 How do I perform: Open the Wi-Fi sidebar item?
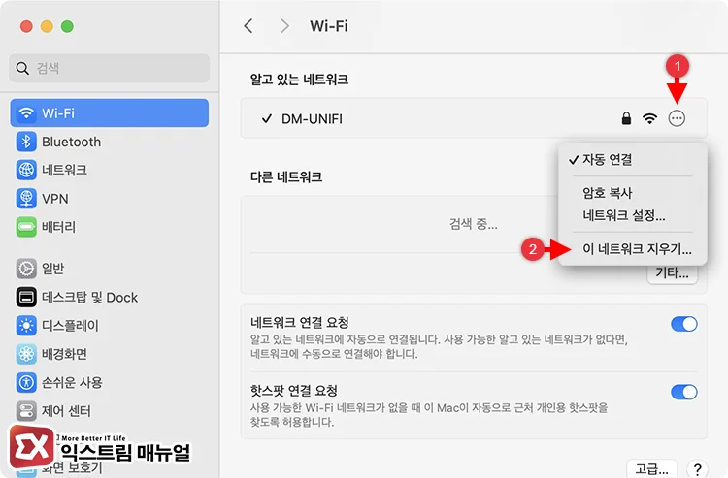pos(109,112)
